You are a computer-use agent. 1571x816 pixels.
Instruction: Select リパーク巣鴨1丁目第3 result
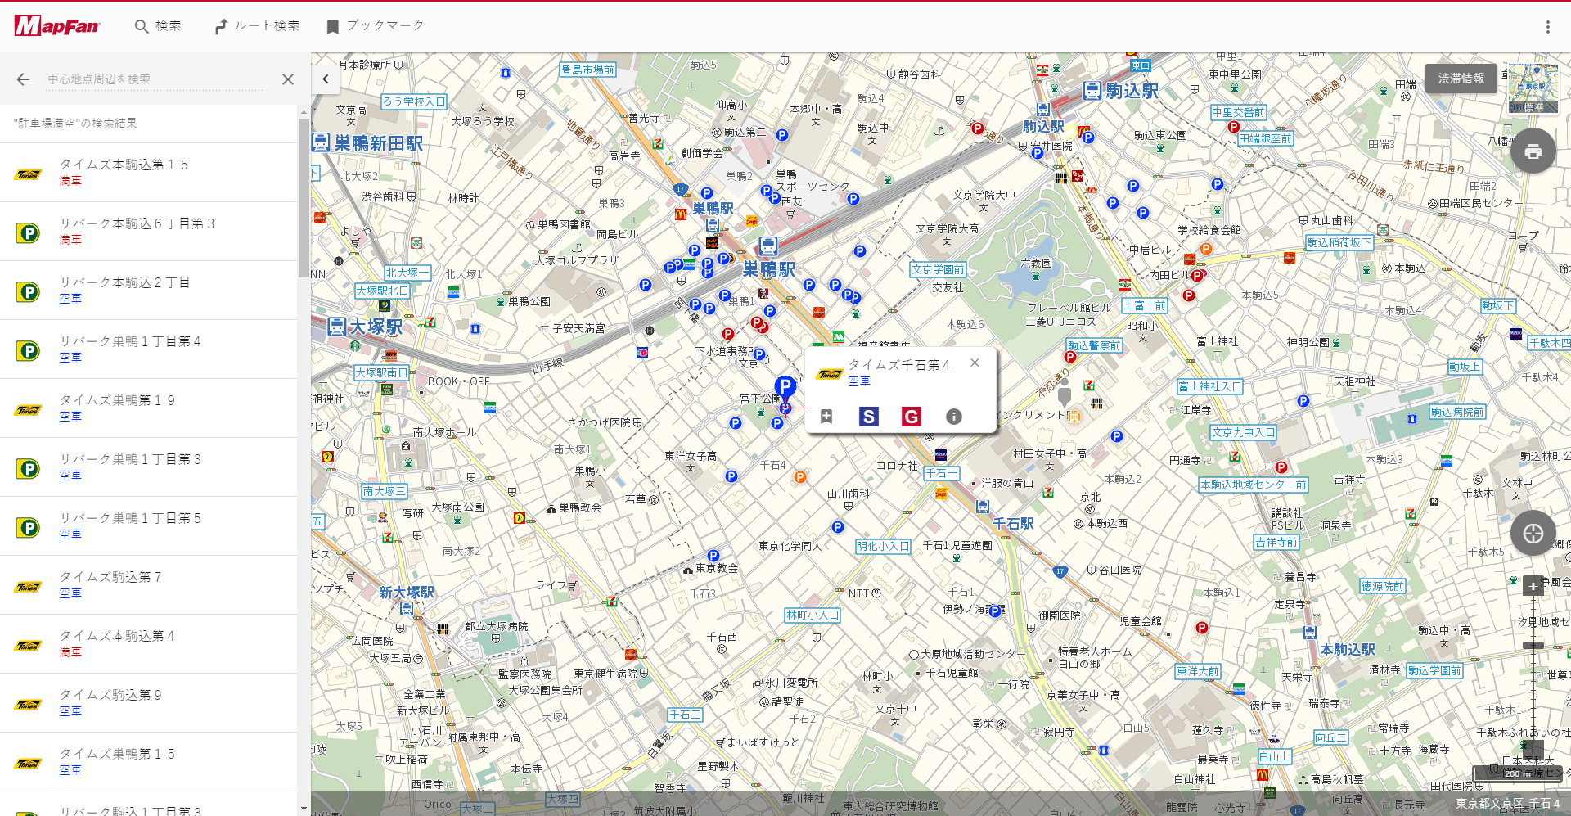pyautogui.click(x=148, y=467)
